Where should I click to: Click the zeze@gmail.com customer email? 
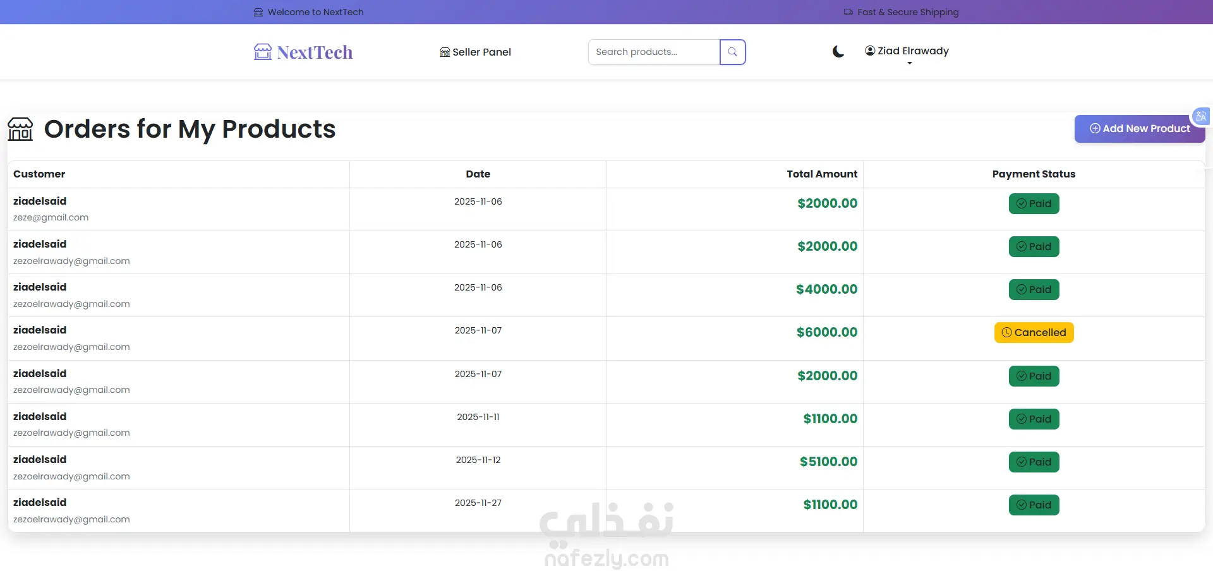pos(51,218)
